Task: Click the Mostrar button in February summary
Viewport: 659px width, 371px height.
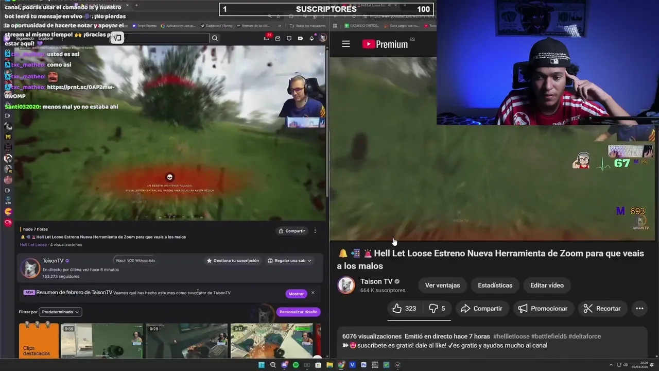Action: tap(296, 294)
